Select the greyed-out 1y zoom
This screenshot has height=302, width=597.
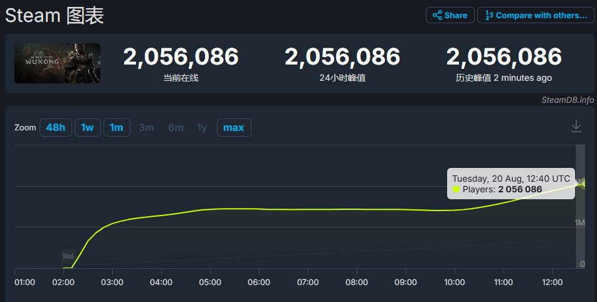tap(202, 127)
